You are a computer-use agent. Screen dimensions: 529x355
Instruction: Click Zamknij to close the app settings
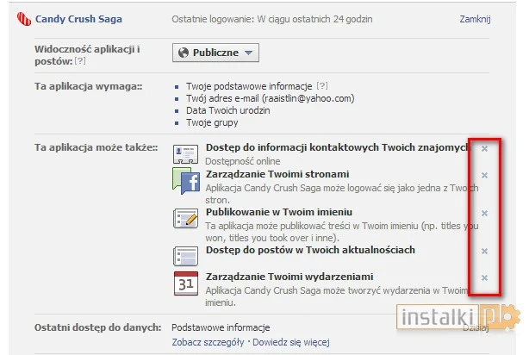(475, 19)
